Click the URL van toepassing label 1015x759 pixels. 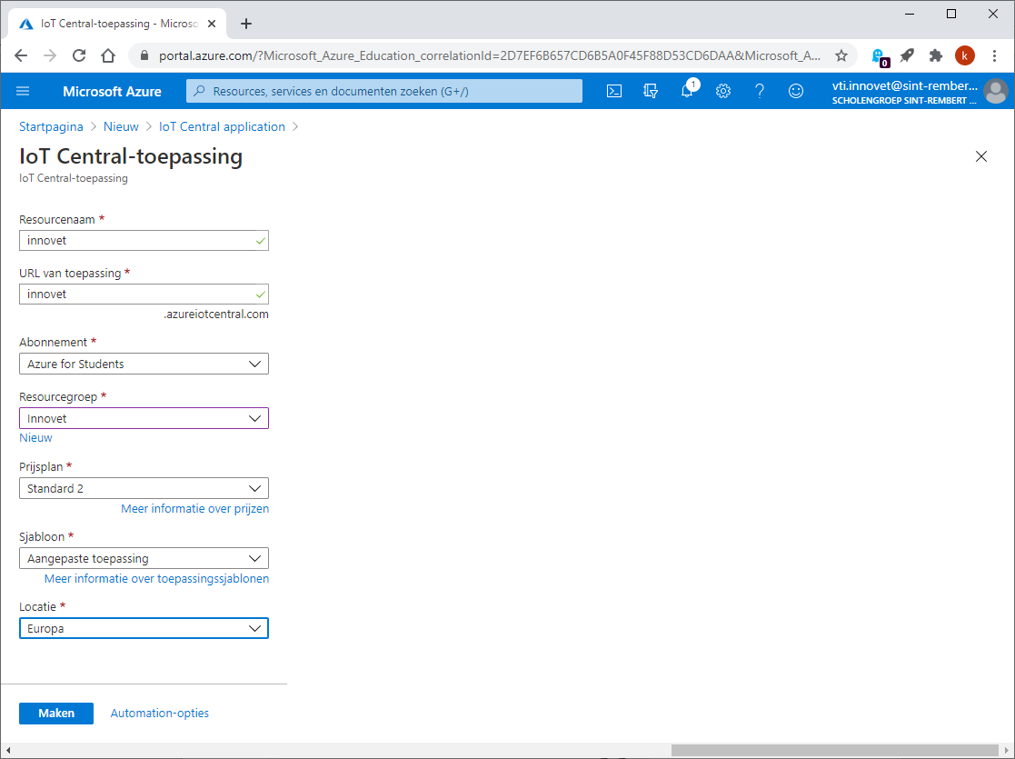tap(70, 274)
